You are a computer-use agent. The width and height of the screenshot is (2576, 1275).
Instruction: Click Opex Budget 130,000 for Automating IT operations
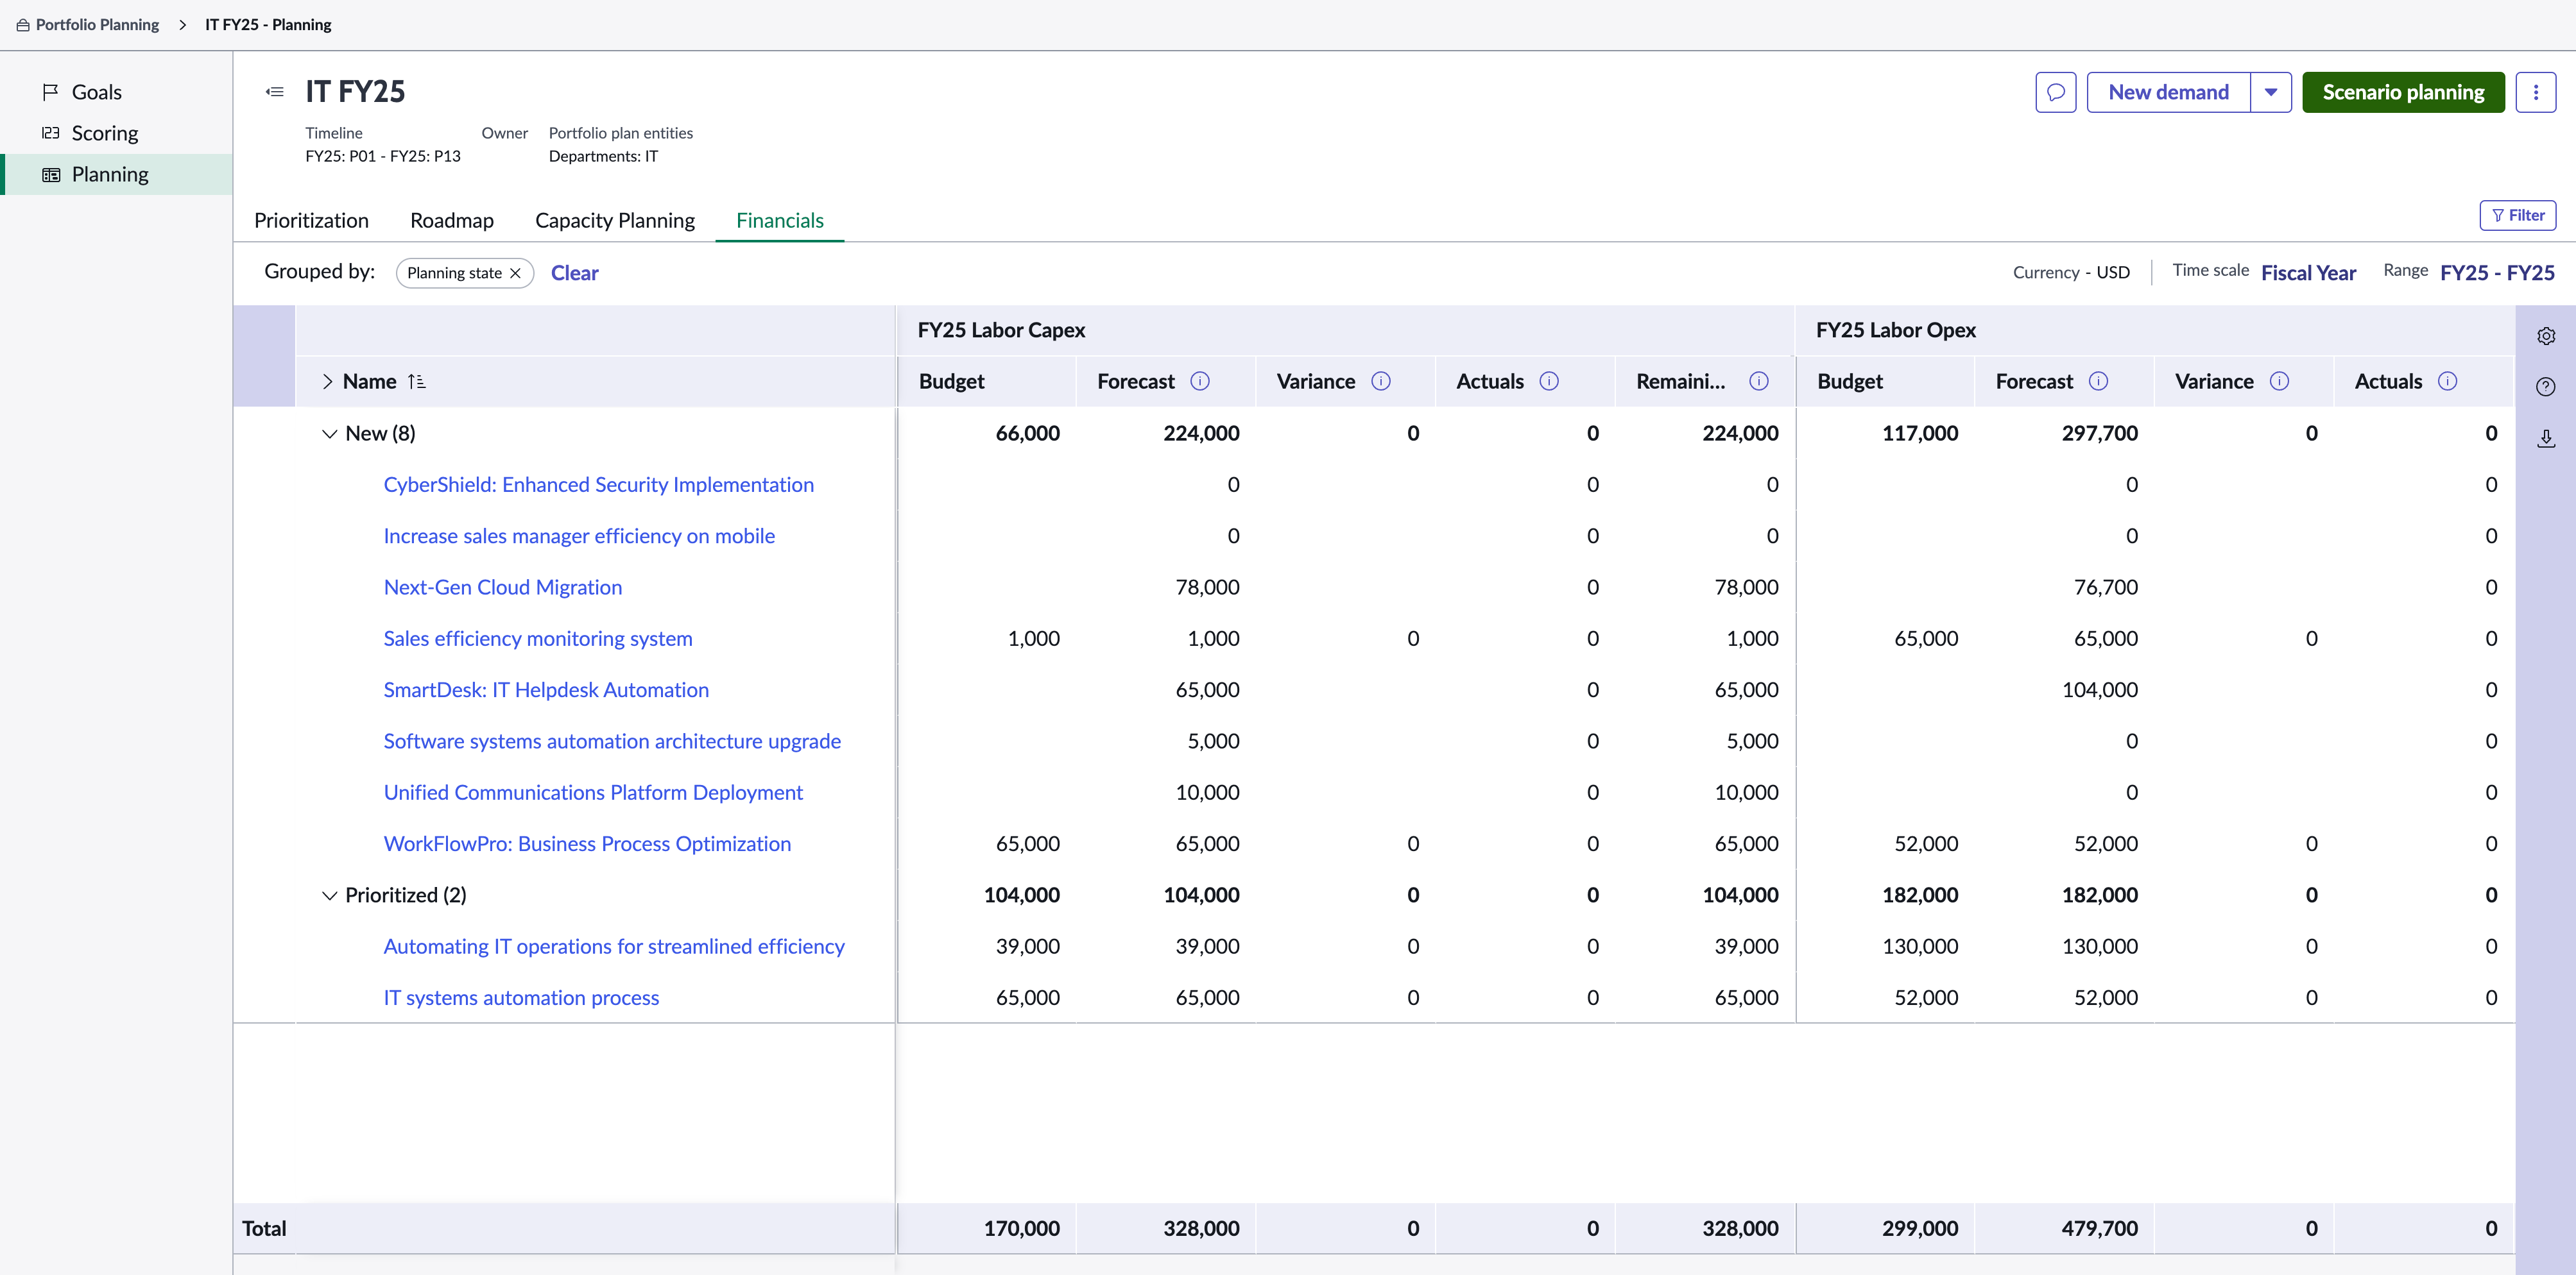coord(1920,946)
